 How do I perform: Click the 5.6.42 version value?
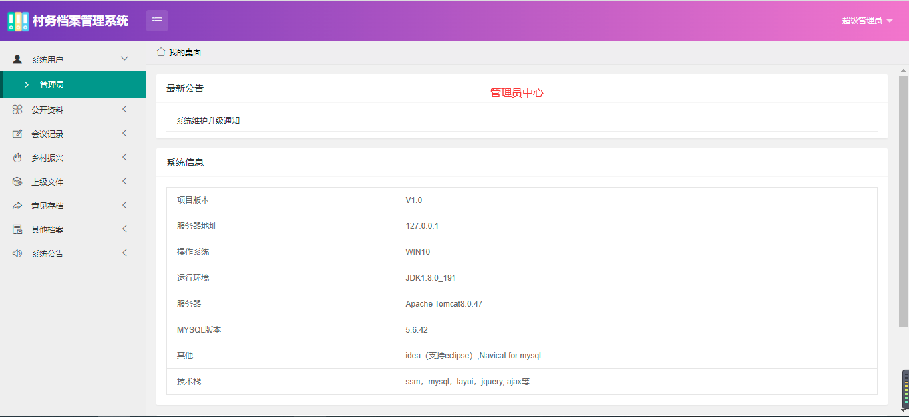(417, 330)
